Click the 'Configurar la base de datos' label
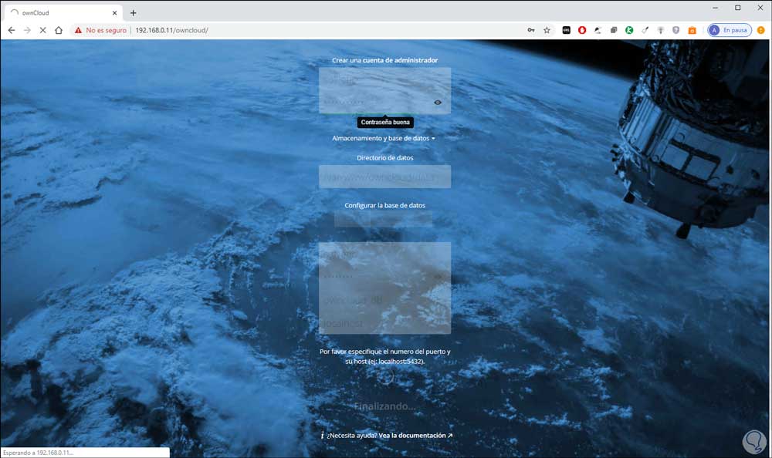 point(384,205)
